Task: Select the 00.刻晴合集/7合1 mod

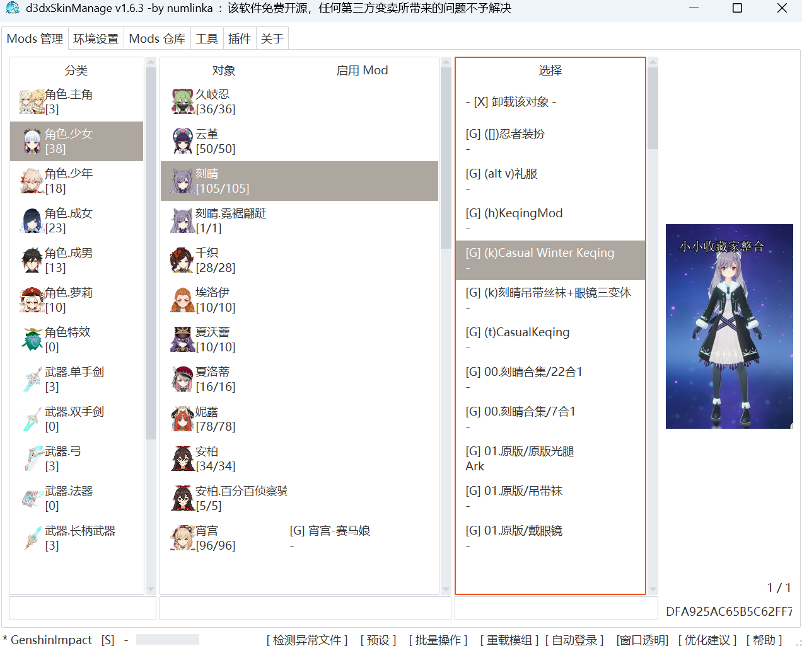Action: pyautogui.click(x=550, y=419)
